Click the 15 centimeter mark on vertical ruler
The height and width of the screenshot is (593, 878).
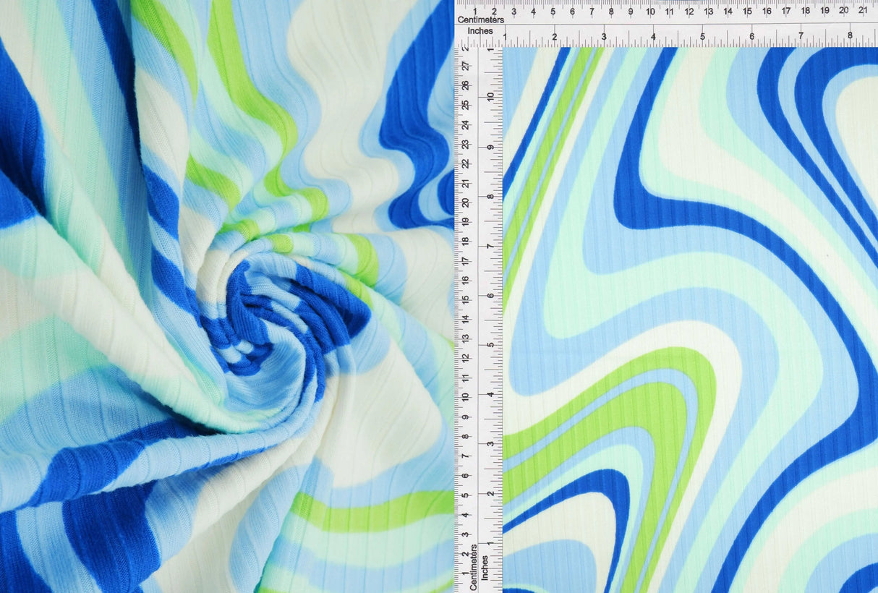(466, 299)
